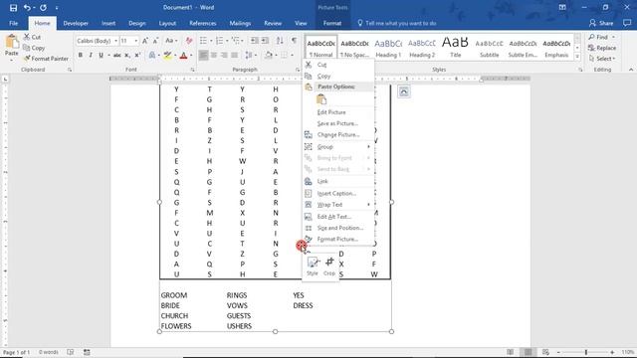
Task: Switch to the Picture Tools Format tab
Action: [x=332, y=23]
